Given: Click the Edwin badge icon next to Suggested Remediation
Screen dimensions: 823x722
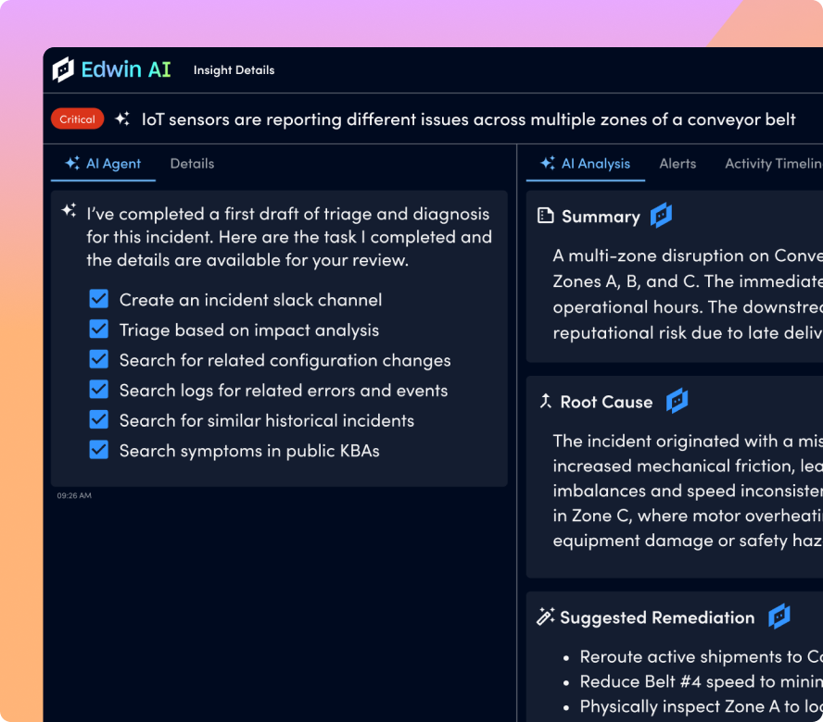Looking at the screenshot, I should point(779,616).
